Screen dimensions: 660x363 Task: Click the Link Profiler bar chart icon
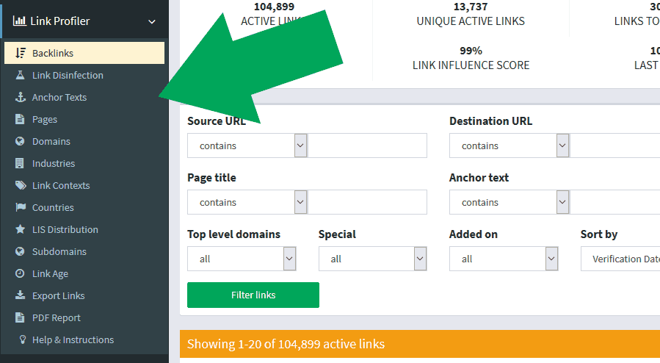click(x=19, y=21)
